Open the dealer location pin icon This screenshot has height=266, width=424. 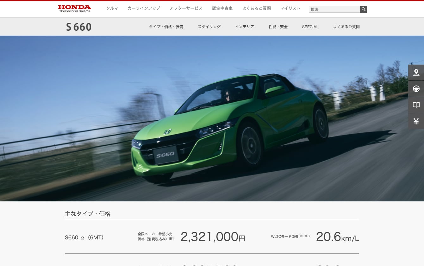416,73
